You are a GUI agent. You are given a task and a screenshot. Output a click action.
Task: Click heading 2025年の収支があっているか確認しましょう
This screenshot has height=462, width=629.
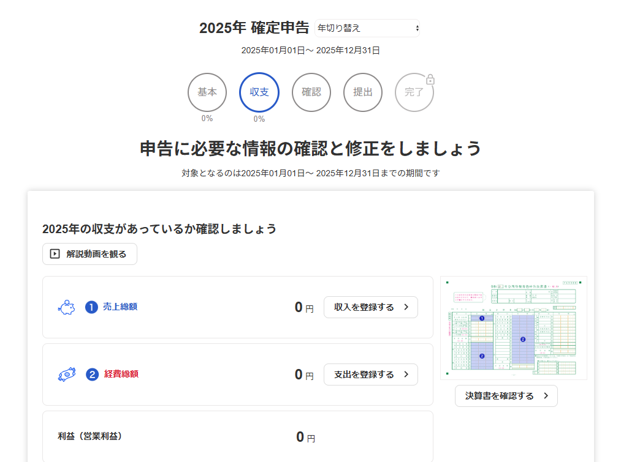(x=159, y=229)
